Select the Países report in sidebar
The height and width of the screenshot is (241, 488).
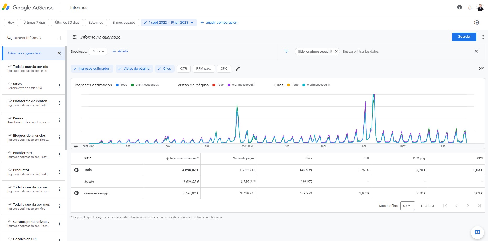point(33,120)
